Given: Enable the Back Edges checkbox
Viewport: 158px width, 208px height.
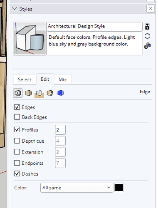Looking at the screenshot, I should coord(17,117).
